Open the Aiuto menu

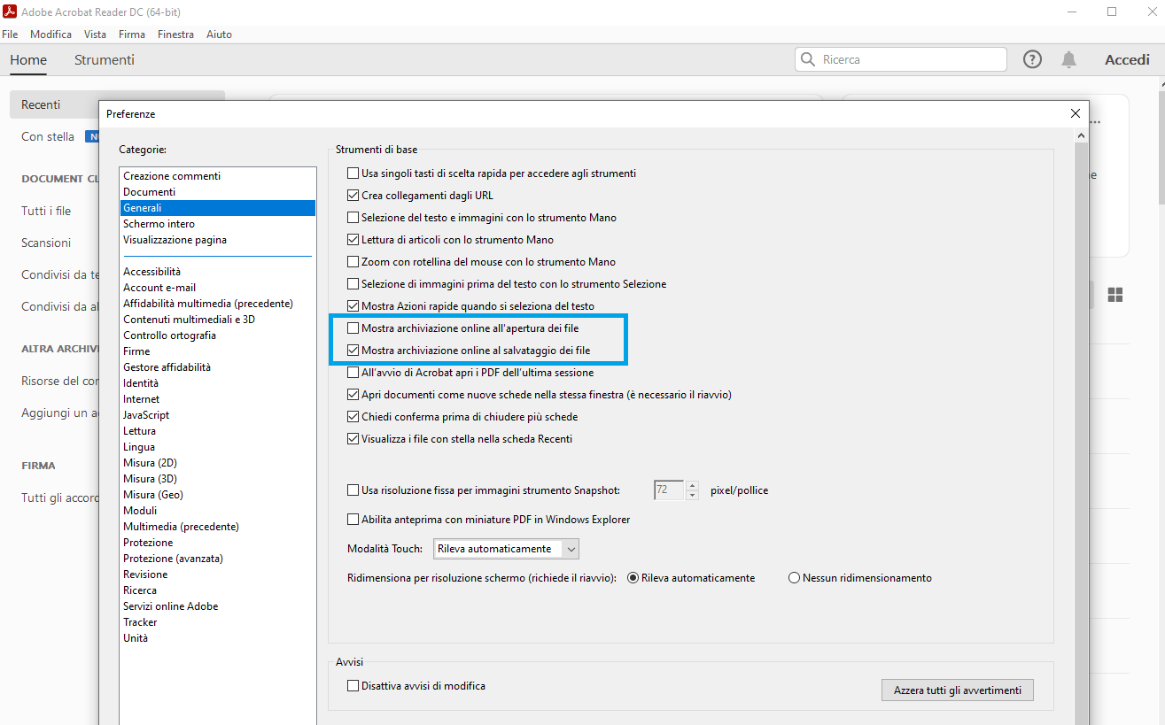pyautogui.click(x=219, y=35)
